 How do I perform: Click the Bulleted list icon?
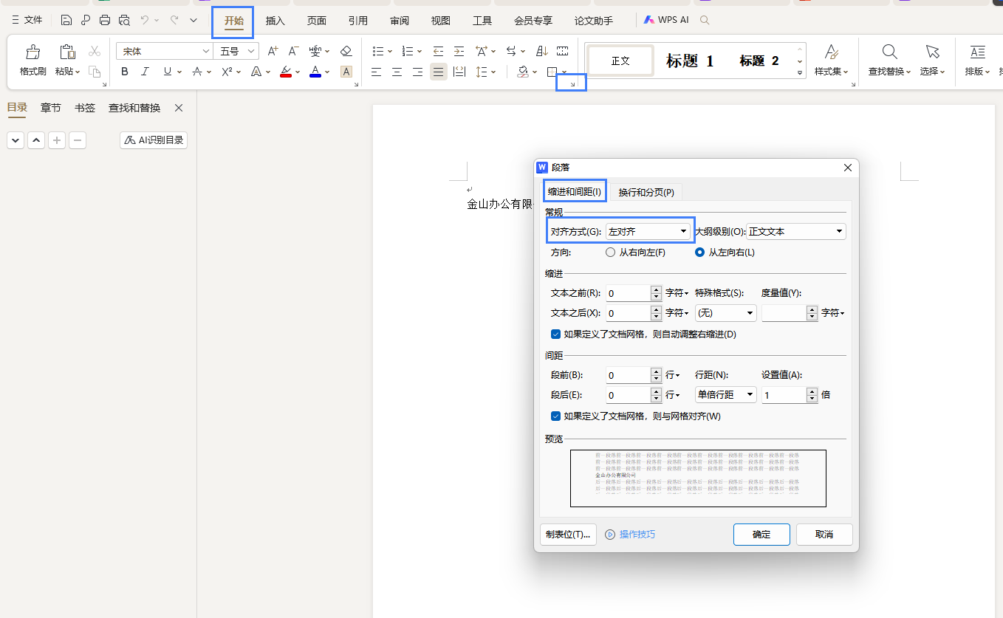click(x=378, y=51)
